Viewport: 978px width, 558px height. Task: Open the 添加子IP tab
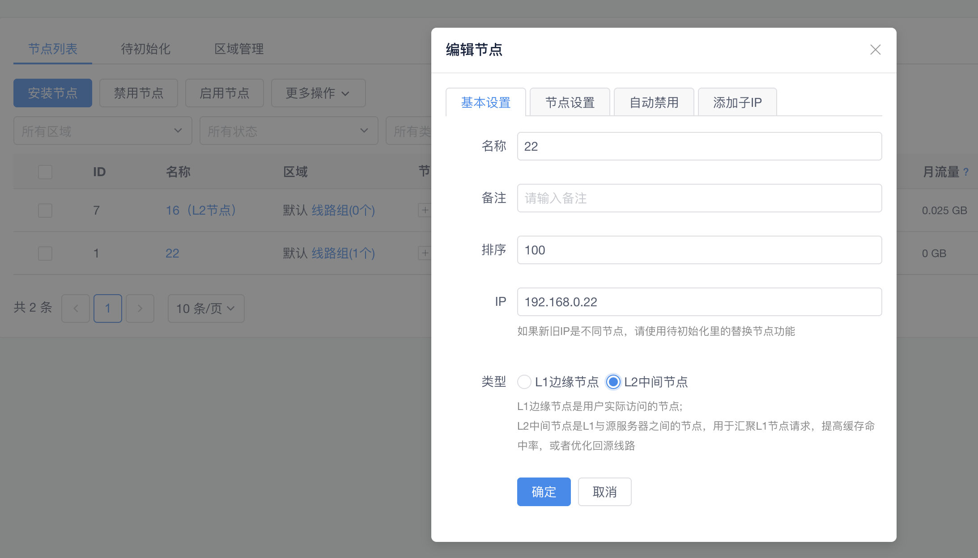point(737,102)
